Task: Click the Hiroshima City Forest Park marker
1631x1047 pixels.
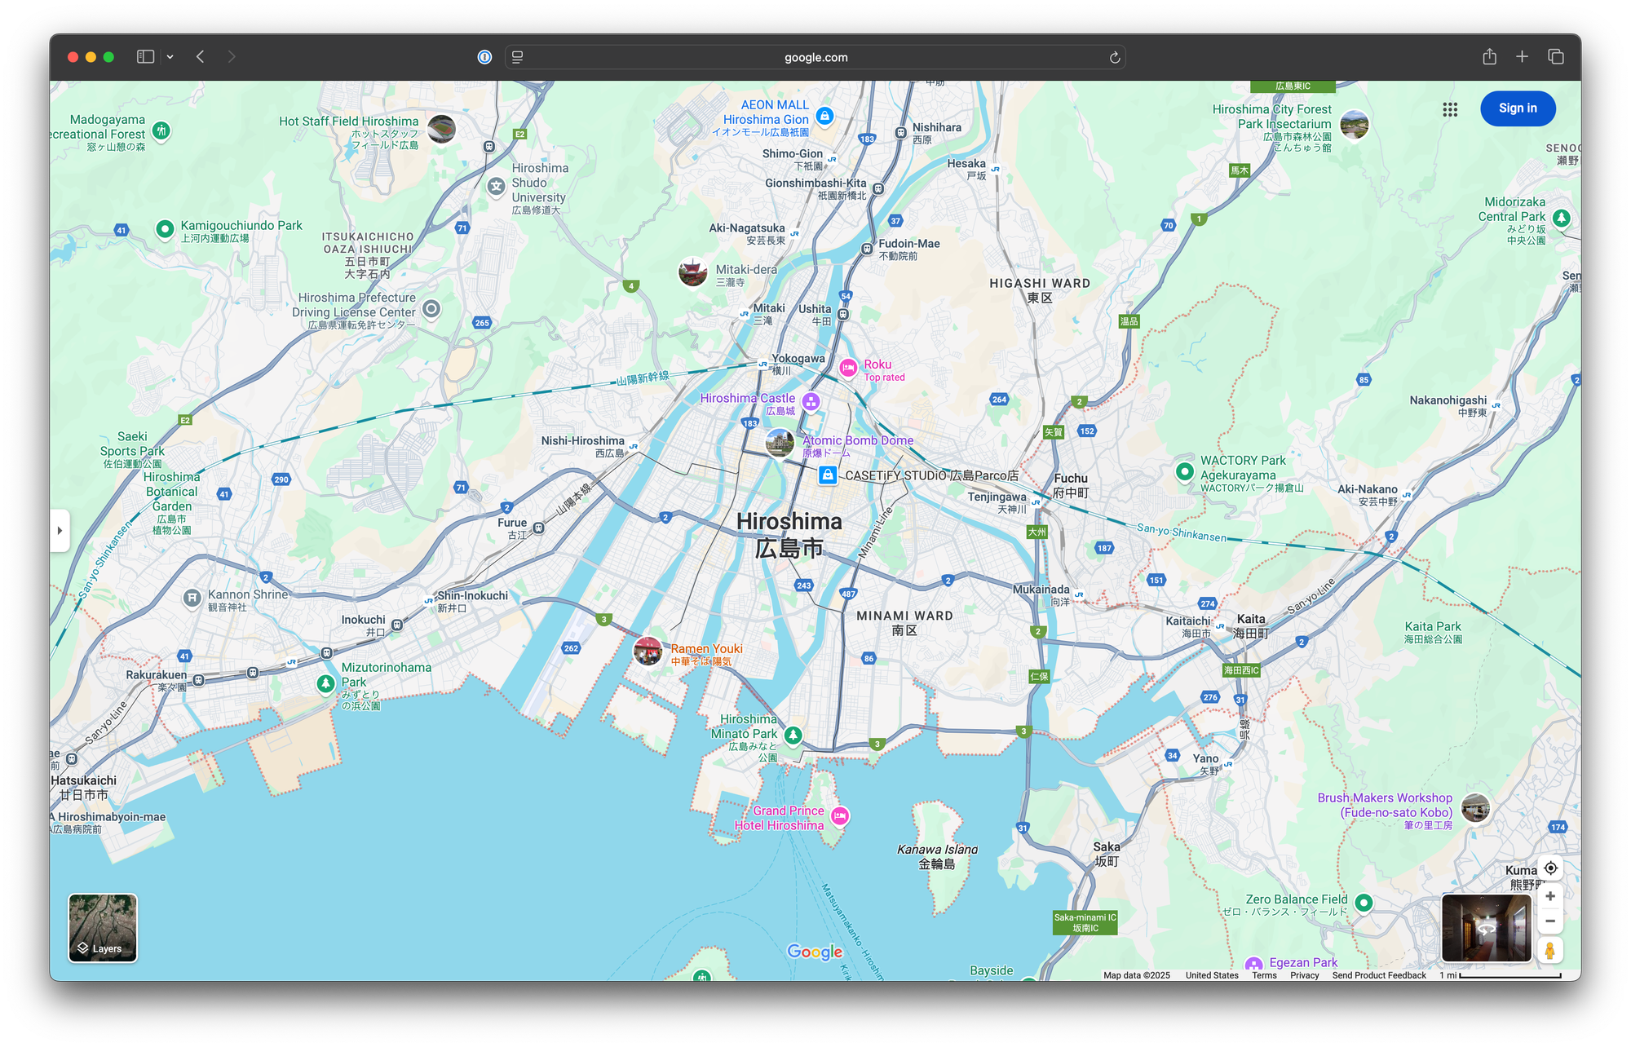Action: click(1355, 125)
